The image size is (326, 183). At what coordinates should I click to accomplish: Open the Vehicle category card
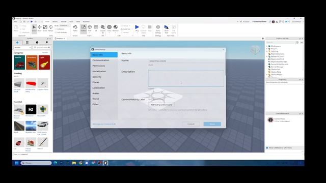[x=19, y=63]
